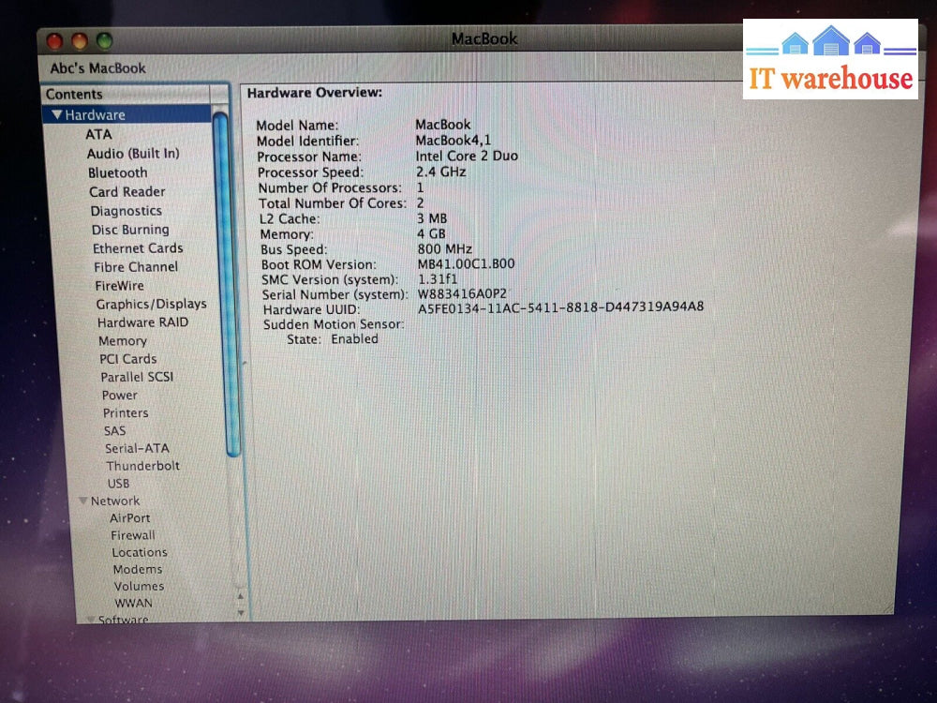
Task: Click the Contents column header
Action: click(131, 94)
